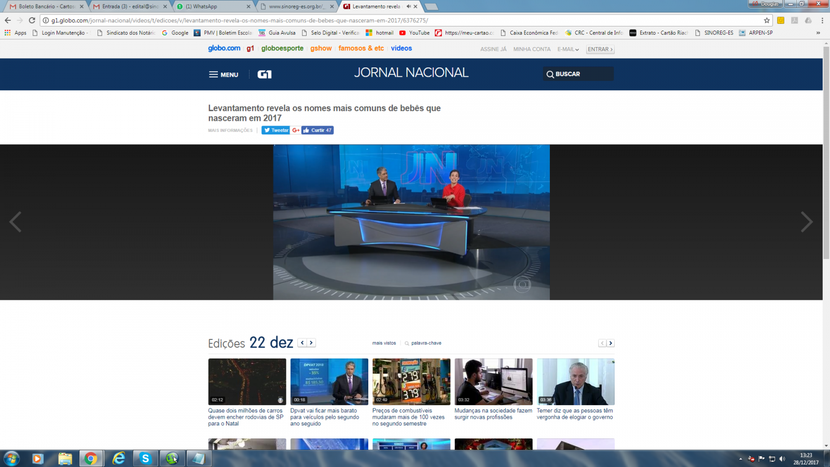This screenshot has width=830, height=467.
Task: Page videos list forward with right arrow
Action: (611, 343)
